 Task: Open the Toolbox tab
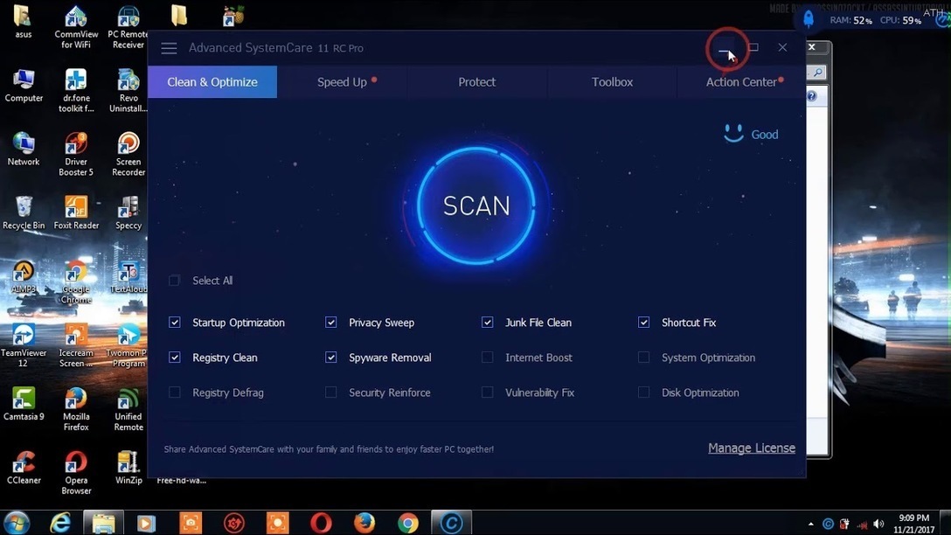[x=612, y=82]
